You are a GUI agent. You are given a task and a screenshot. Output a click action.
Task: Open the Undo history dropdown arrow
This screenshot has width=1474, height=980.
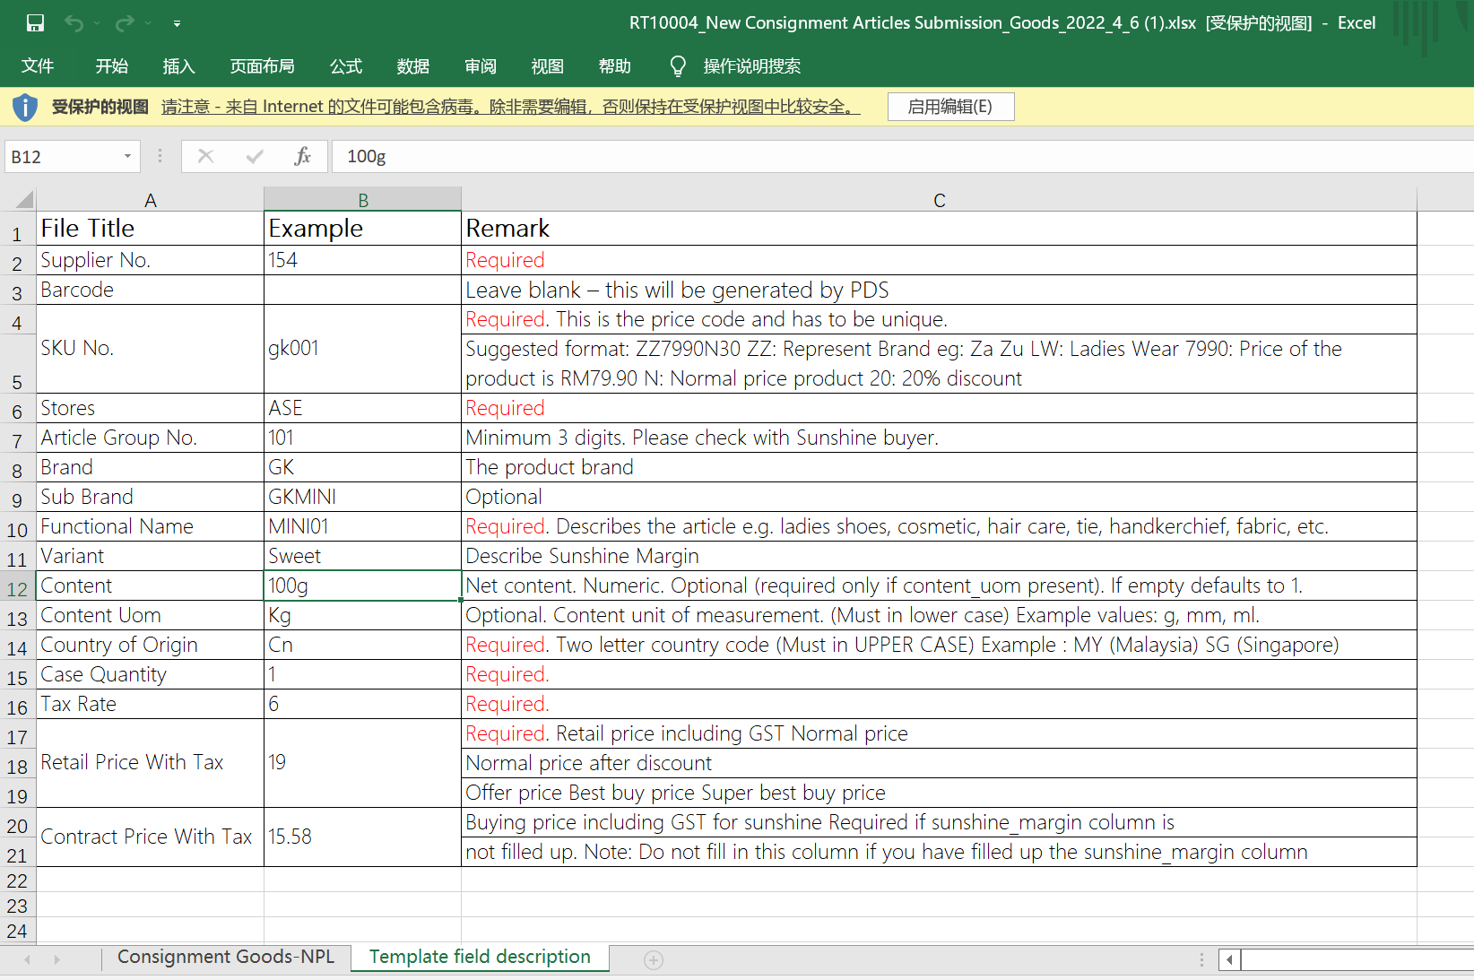pos(97,23)
